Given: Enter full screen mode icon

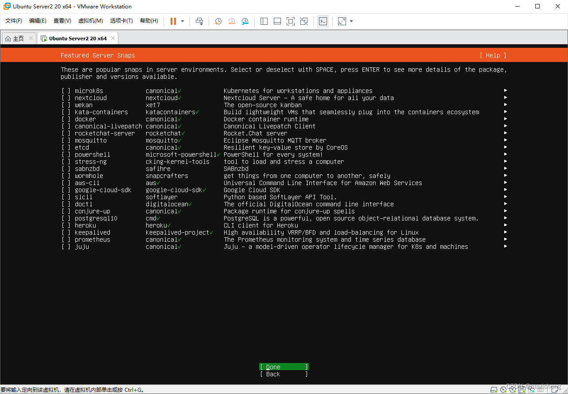Looking at the screenshot, I should point(291,21).
